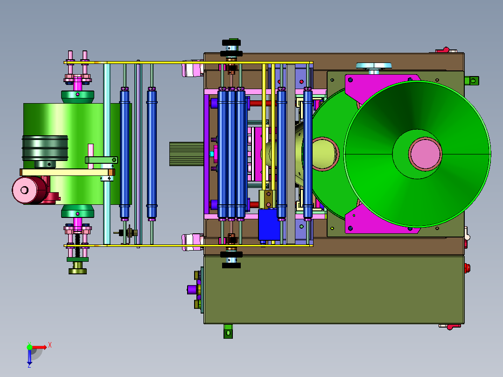Viewport: 503px width, 377px height.
Task: Select the dark olive ribbed block at center
Action: click(187, 154)
